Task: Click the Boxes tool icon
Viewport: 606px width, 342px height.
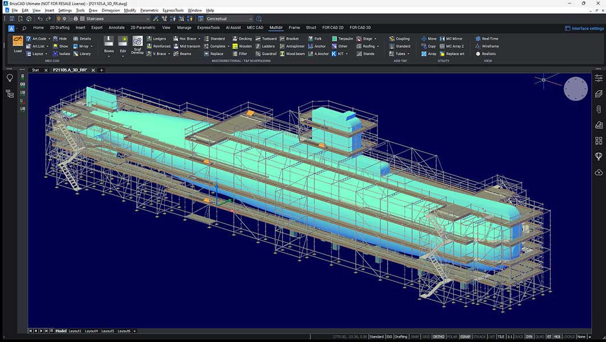Action: pos(109,43)
